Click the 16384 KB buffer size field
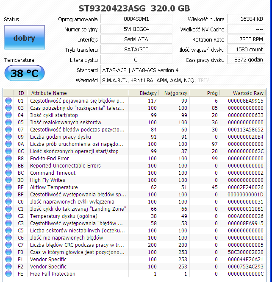 pyautogui.click(x=246, y=19)
